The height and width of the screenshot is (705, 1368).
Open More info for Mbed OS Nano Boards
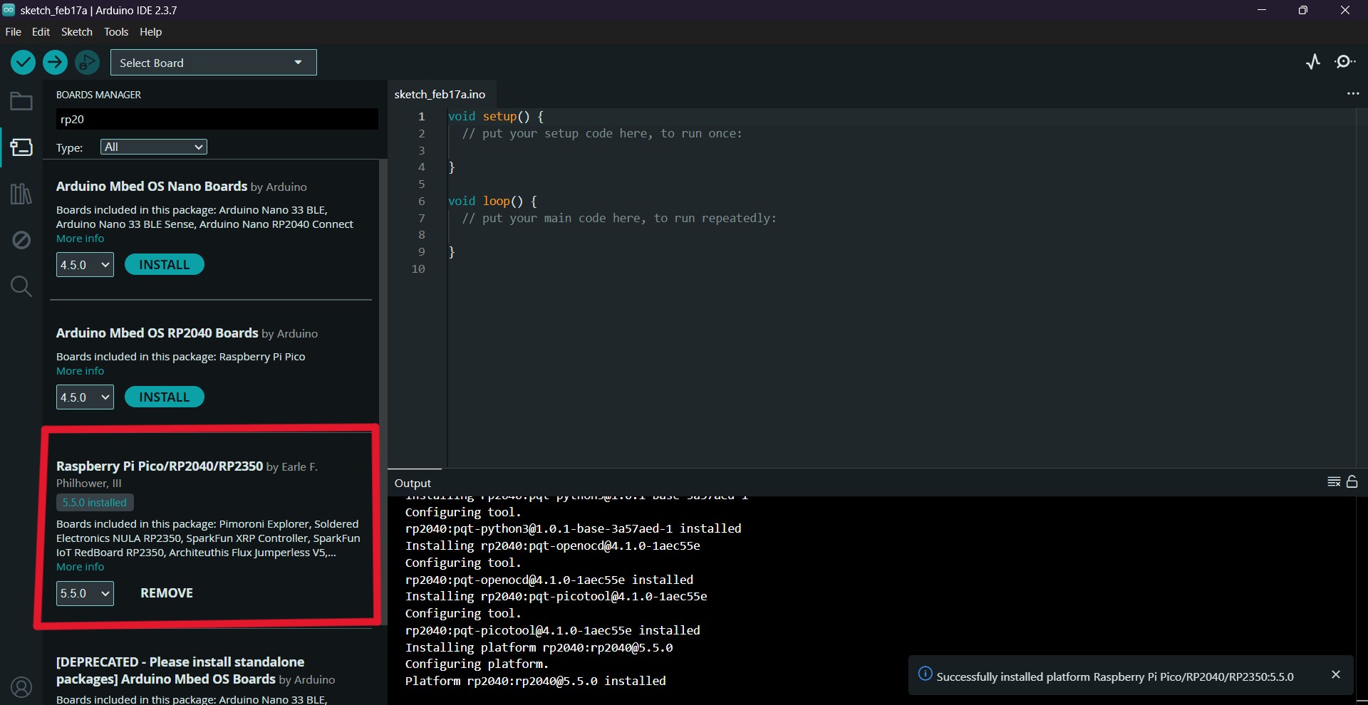[81, 239]
